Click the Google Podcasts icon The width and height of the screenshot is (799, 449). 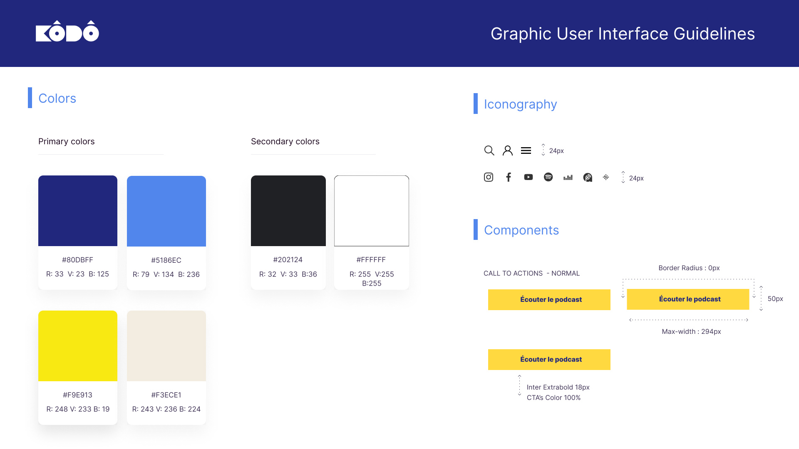pyautogui.click(x=606, y=177)
